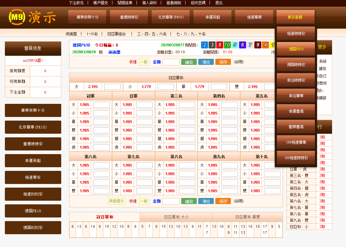Click the red number 8 result ball

click(x=220, y=45)
